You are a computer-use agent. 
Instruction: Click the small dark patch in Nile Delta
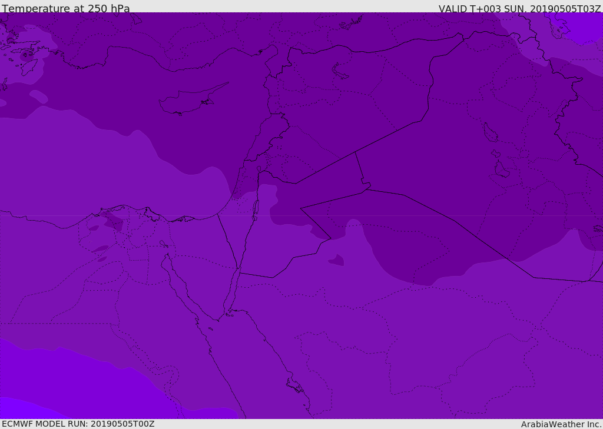[112, 222]
